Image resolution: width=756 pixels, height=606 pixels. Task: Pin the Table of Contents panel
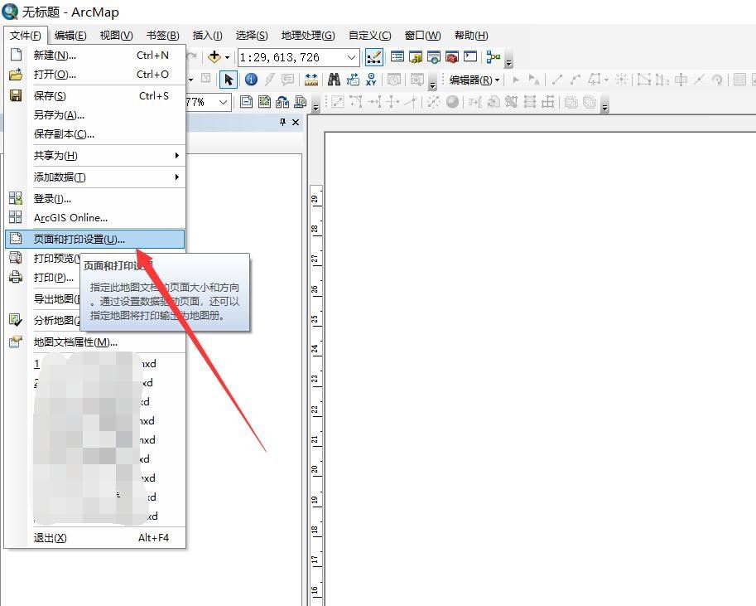tap(282, 122)
